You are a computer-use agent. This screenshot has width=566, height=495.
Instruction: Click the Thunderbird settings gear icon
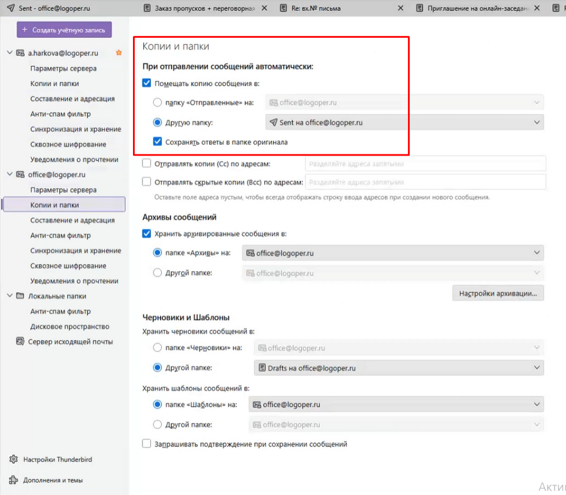13,460
